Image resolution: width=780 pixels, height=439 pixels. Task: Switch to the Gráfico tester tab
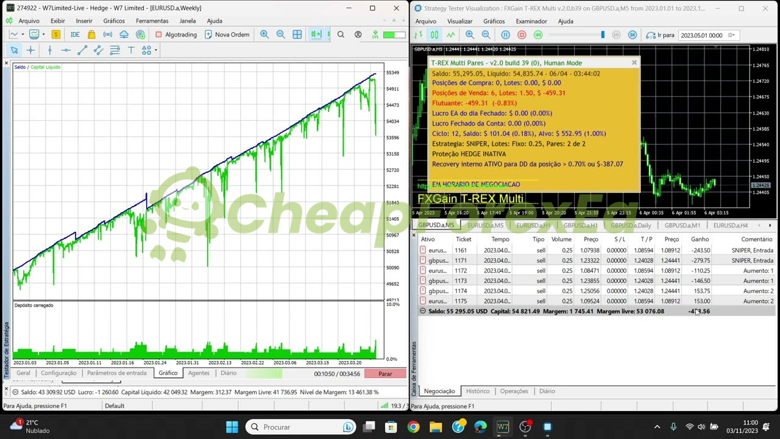point(168,373)
